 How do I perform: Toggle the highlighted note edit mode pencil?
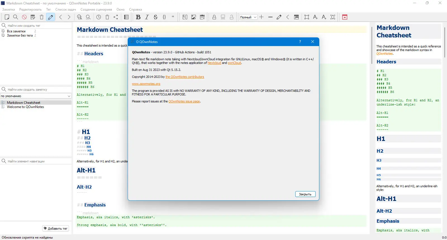[50, 17]
